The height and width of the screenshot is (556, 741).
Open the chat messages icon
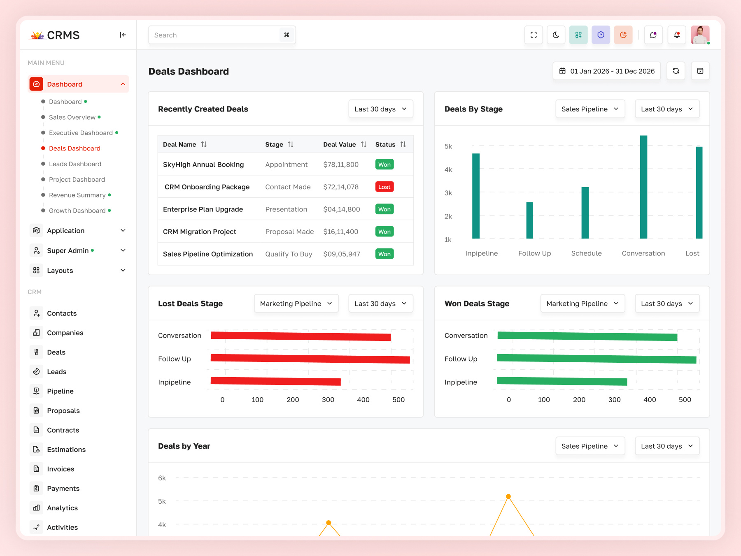[653, 35]
